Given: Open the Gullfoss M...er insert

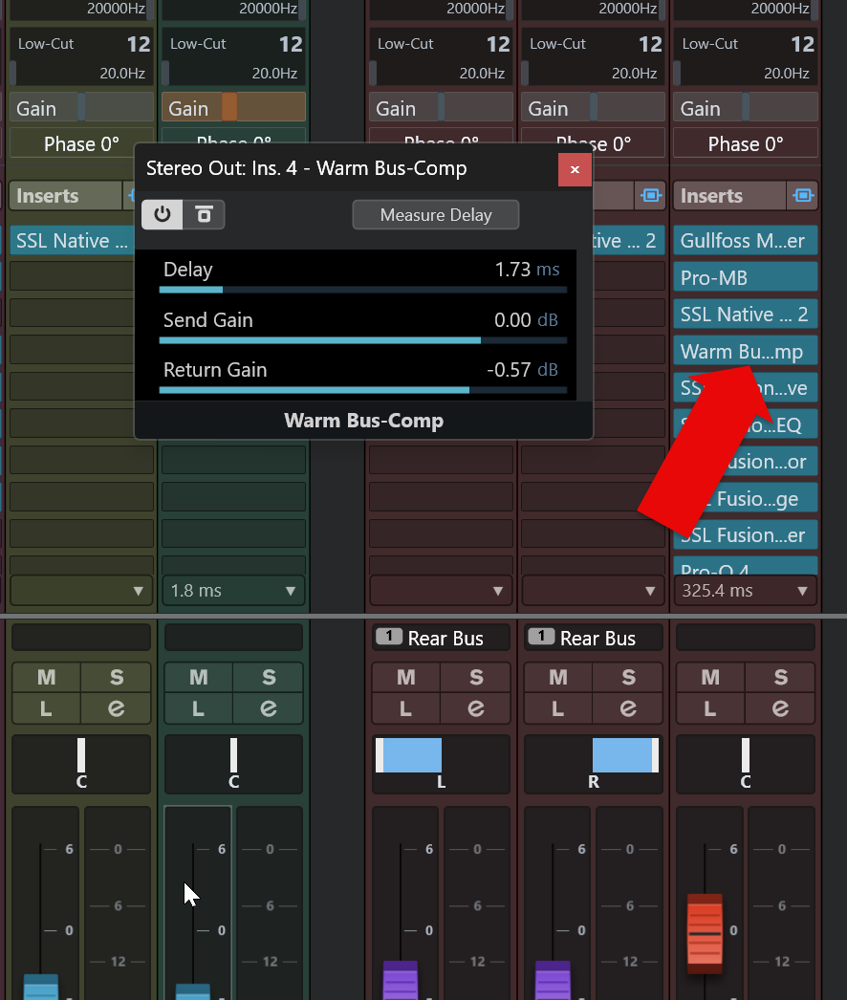Looking at the screenshot, I should click(745, 240).
